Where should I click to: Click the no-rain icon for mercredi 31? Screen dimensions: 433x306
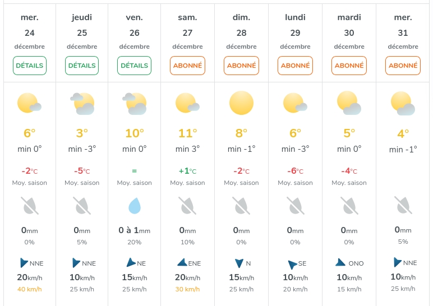pos(403,206)
